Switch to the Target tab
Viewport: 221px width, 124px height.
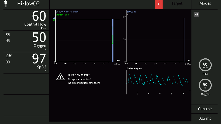(x=177, y=4)
